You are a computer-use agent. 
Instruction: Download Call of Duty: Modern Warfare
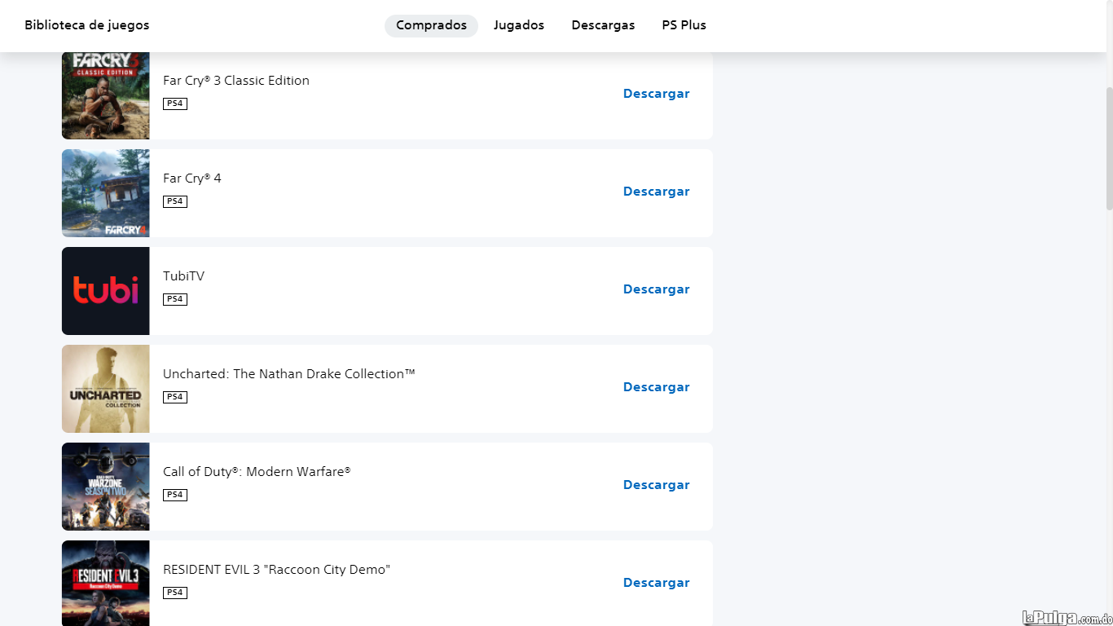coord(656,485)
